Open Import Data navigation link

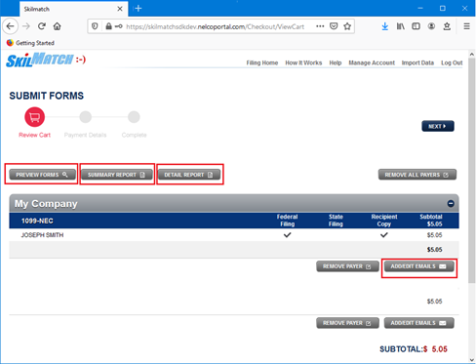point(417,62)
